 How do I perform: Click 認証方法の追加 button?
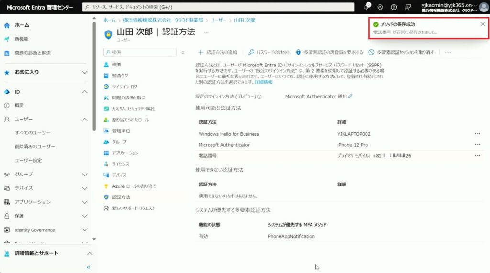(218, 52)
